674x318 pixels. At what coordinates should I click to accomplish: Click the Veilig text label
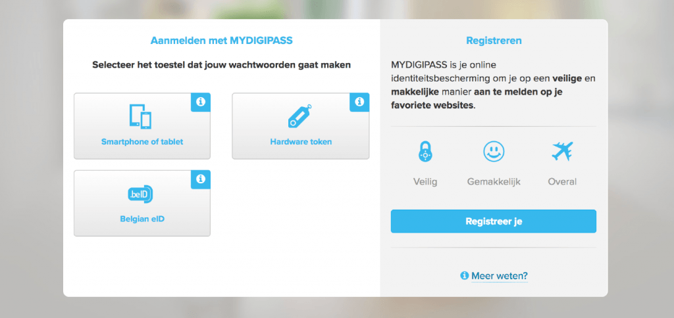[425, 181]
